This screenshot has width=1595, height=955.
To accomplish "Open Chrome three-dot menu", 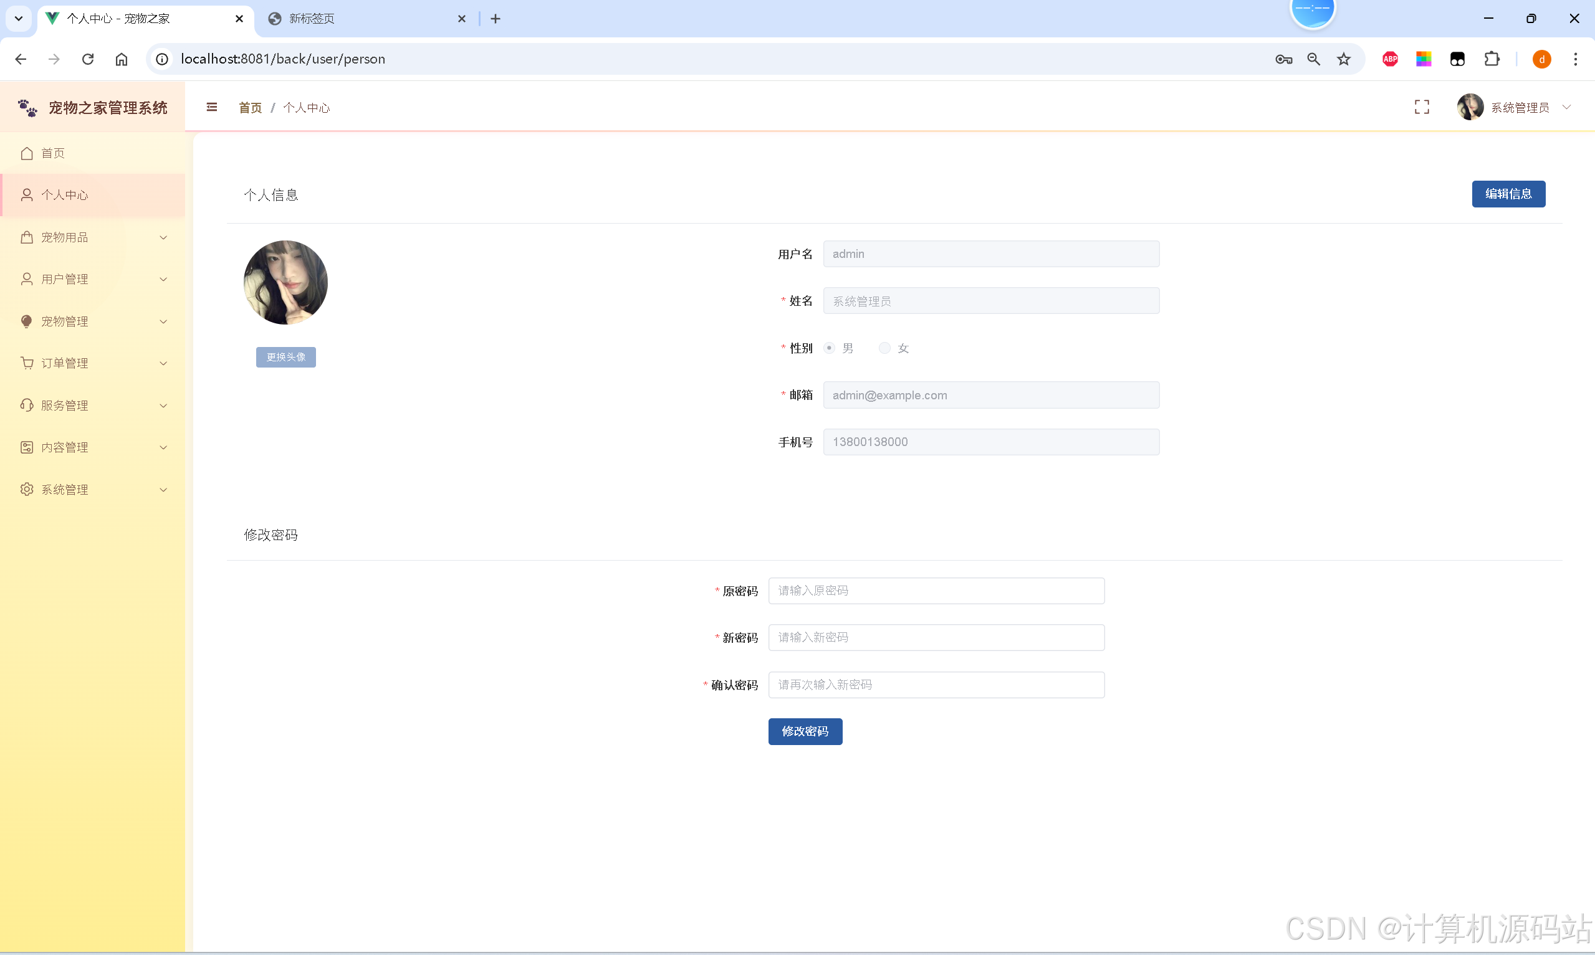I will pos(1576,59).
